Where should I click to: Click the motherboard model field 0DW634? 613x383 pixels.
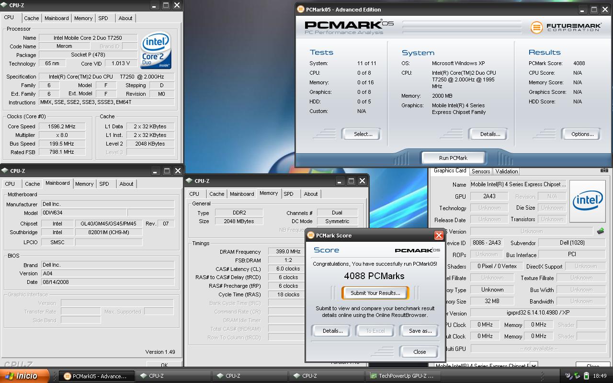coord(84,213)
